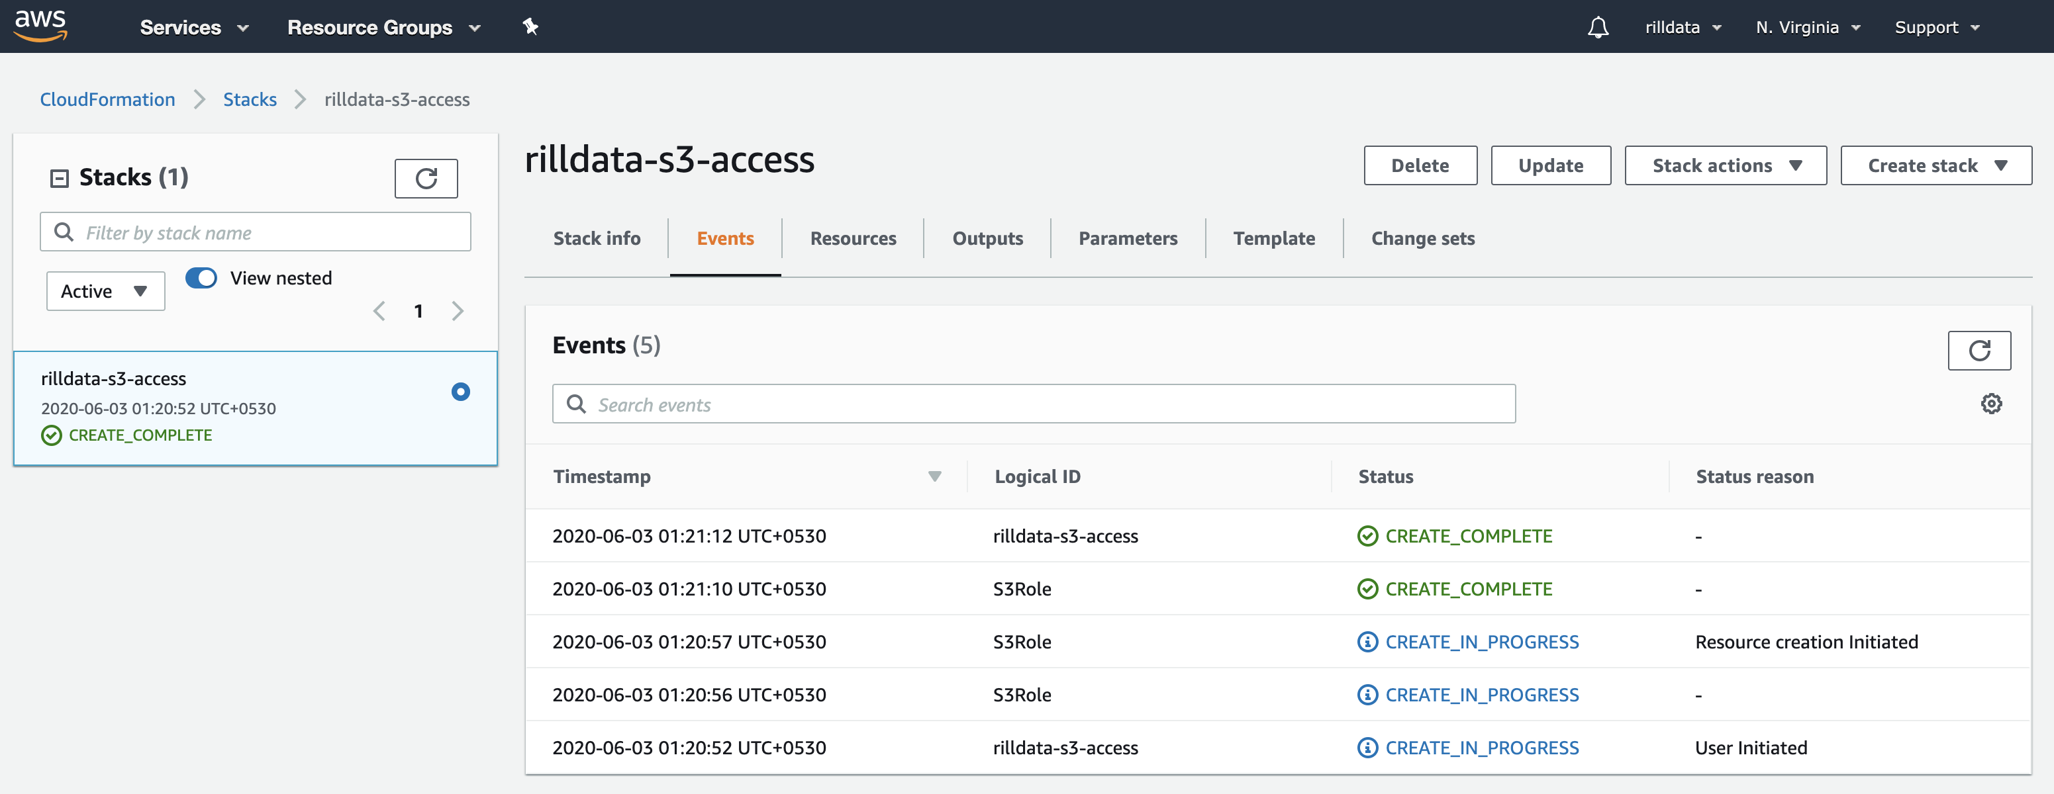Click info icon for 01:20:56 event

point(1367,695)
